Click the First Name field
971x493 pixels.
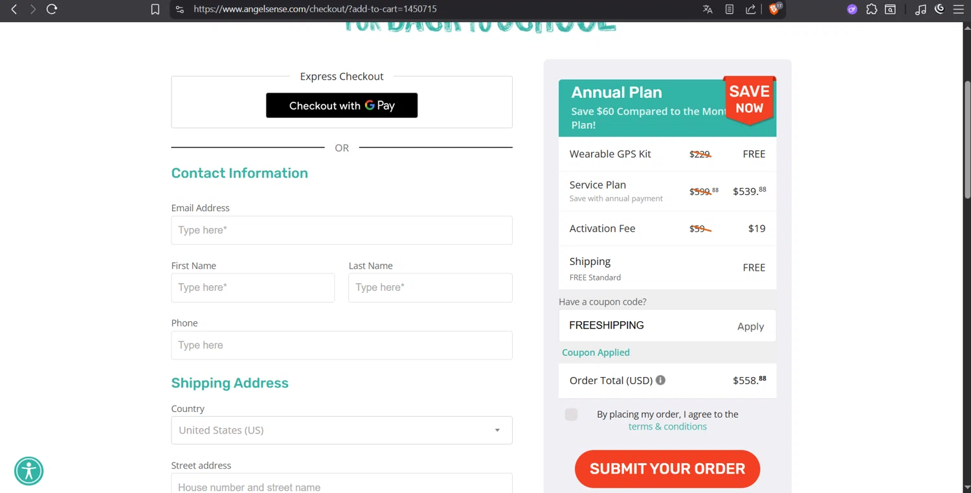point(253,288)
